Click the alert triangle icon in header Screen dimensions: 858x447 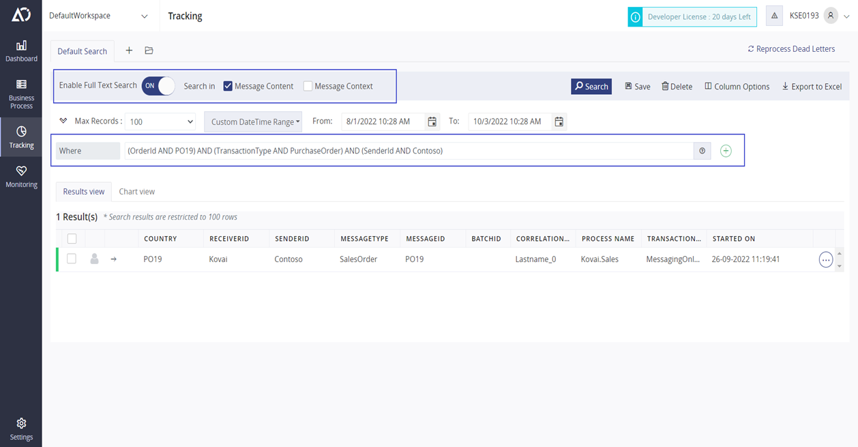point(774,16)
